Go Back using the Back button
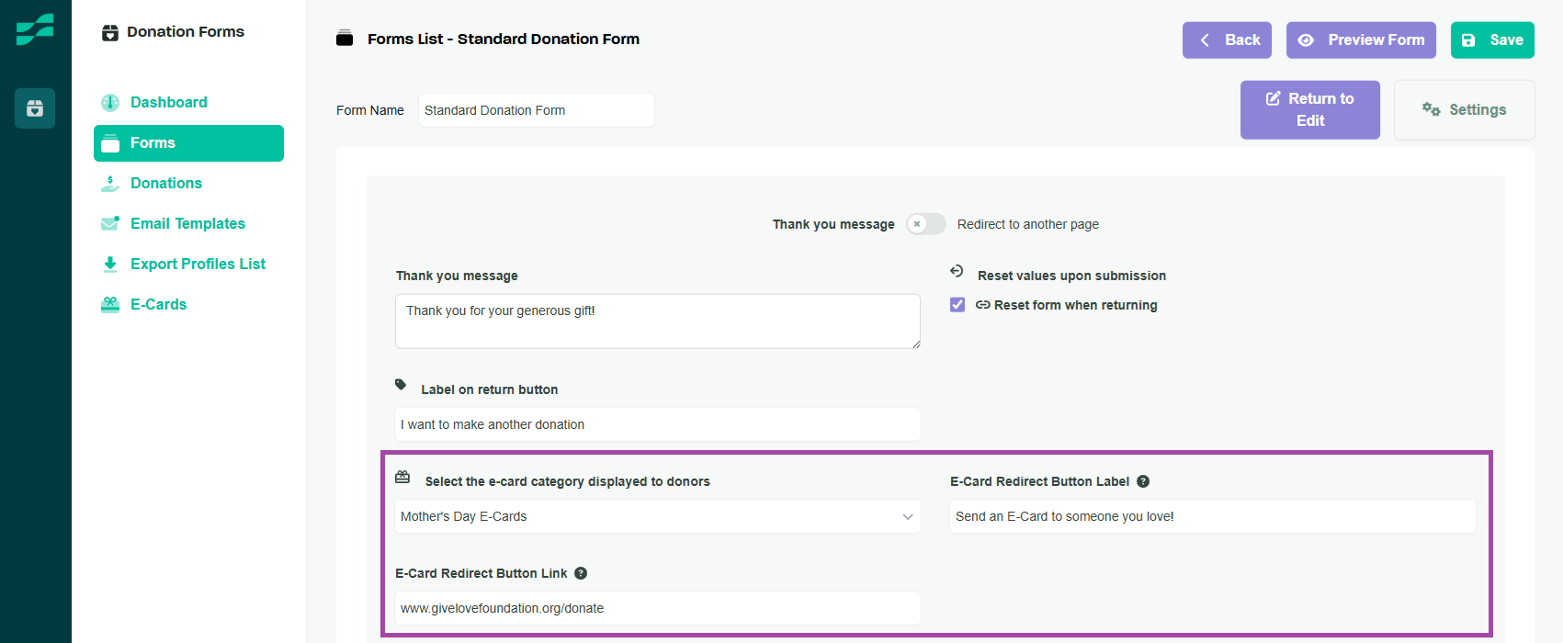 [1227, 40]
